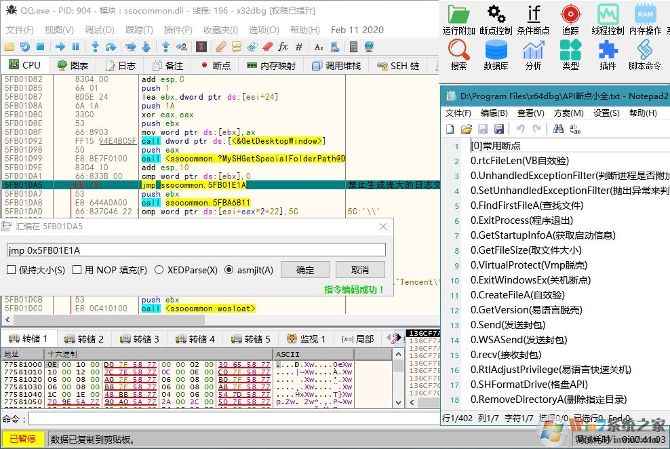This screenshot has height=449, width=670.
Task: Click the assembly instruction input field
Action: 195,250
